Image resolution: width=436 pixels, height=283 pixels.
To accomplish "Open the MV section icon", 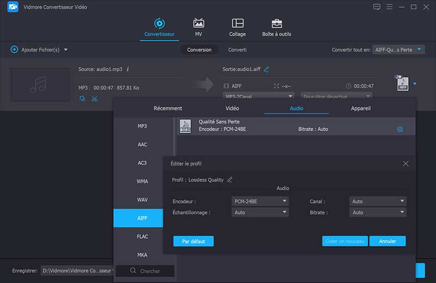I will (x=199, y=23).
